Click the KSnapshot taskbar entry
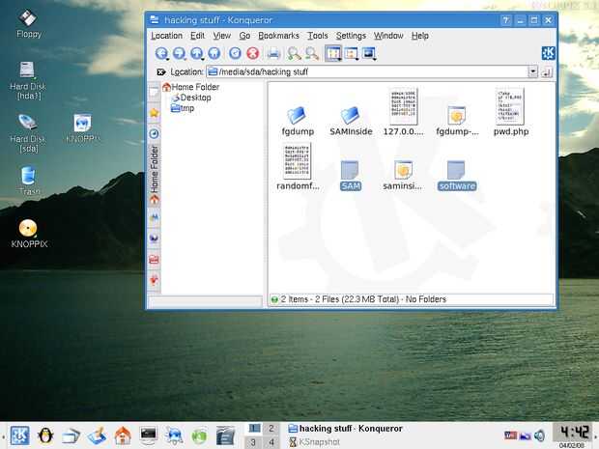Viewport: 599px width, 449px height. click(315, 442)
